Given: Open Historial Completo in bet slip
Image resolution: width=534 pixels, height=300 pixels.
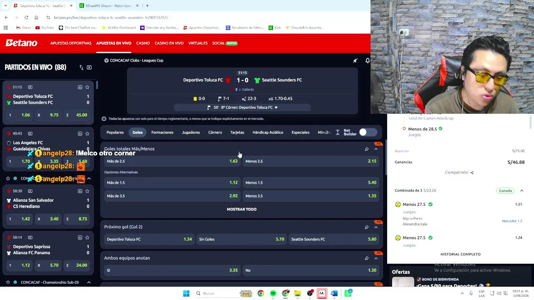Looking at the screenshot, I should point(461,254).
